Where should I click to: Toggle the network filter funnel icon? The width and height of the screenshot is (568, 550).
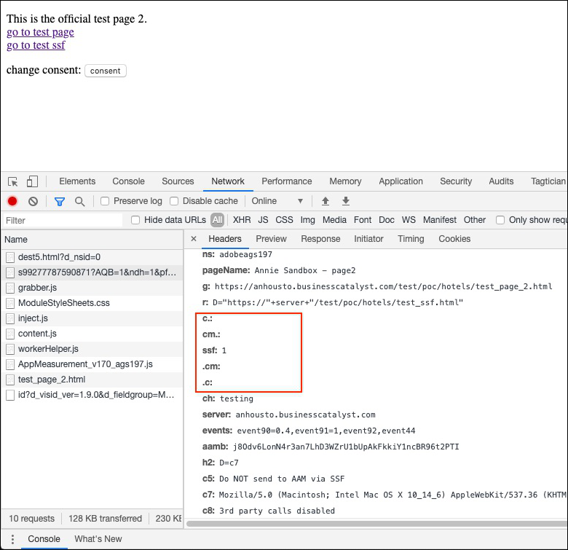(60, 201)
